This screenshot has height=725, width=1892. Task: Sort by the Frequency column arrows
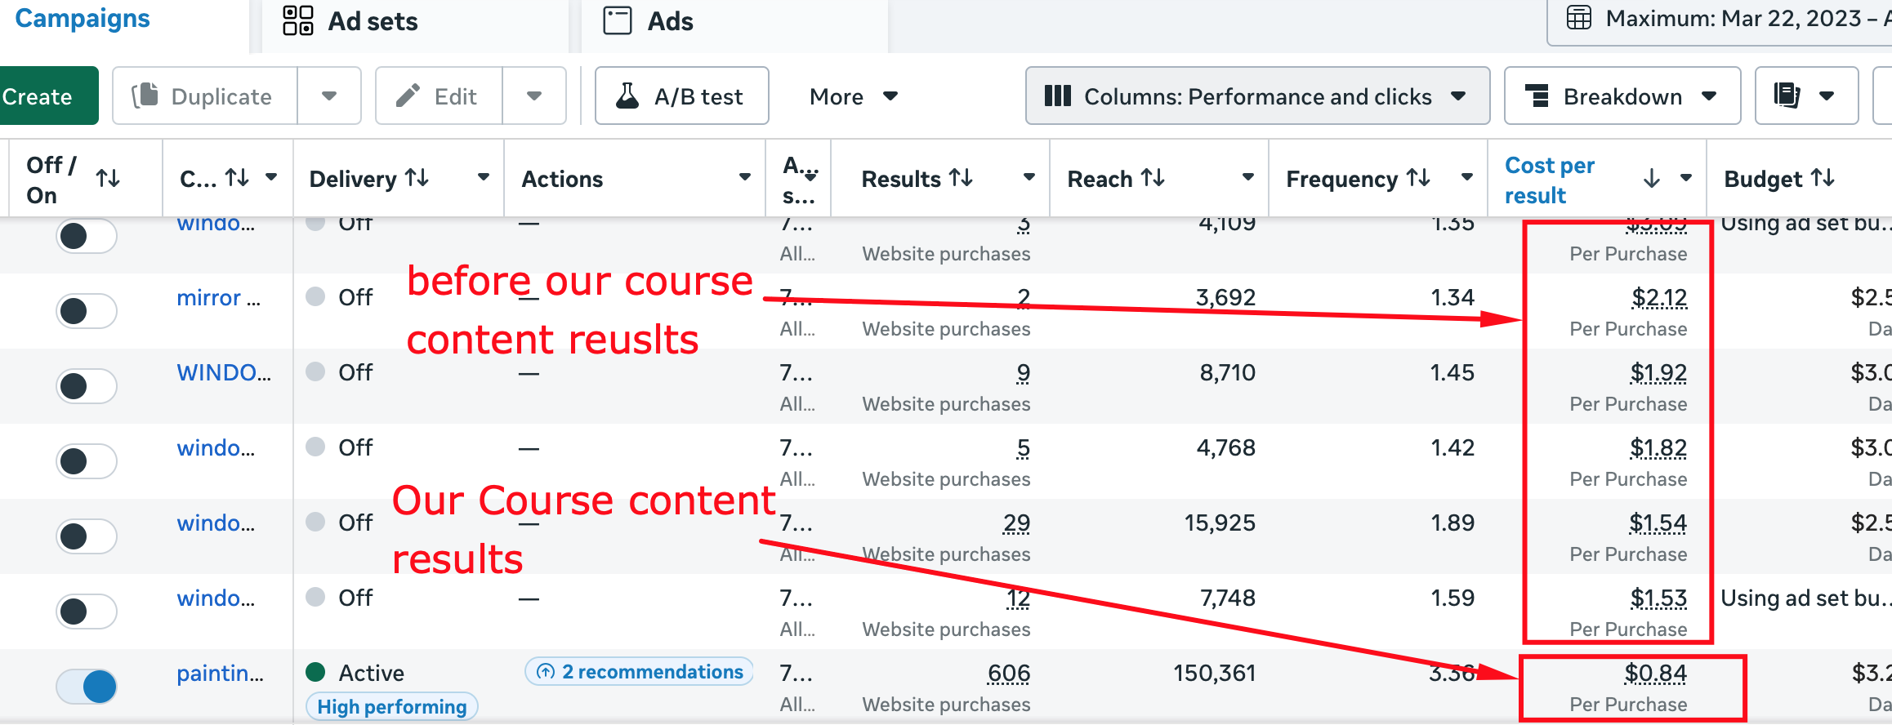(1418, 178)
